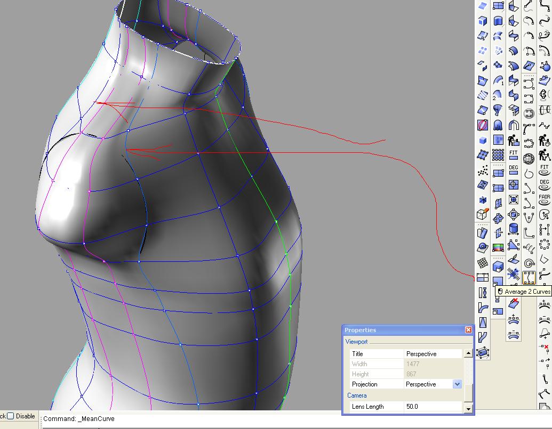Select the color gradient analysis icon
Image resolution: width=552 pixels, height=429 pixels.
click(x=498, y=248)
